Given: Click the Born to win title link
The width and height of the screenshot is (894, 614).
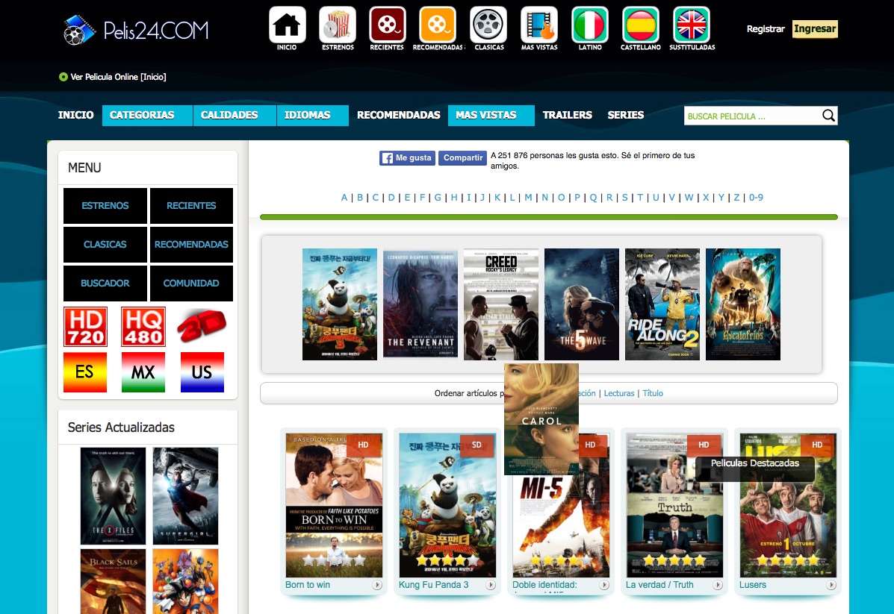Looking at the screenshot, I should click(x=307, y=585).
